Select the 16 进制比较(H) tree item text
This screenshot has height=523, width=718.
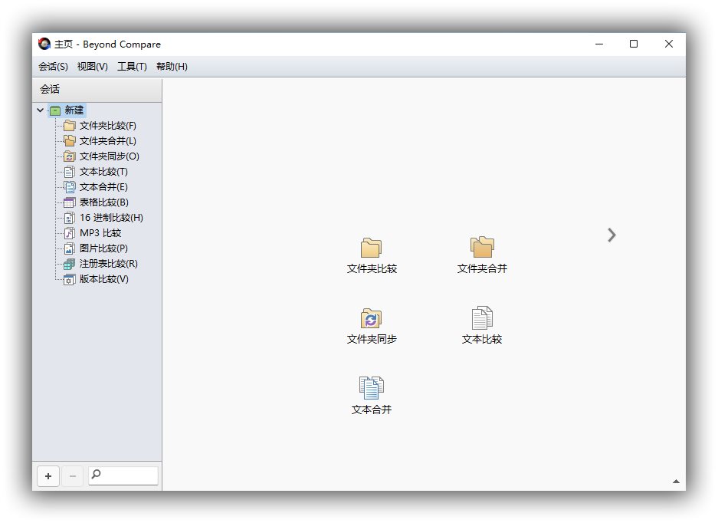(111, 218)
